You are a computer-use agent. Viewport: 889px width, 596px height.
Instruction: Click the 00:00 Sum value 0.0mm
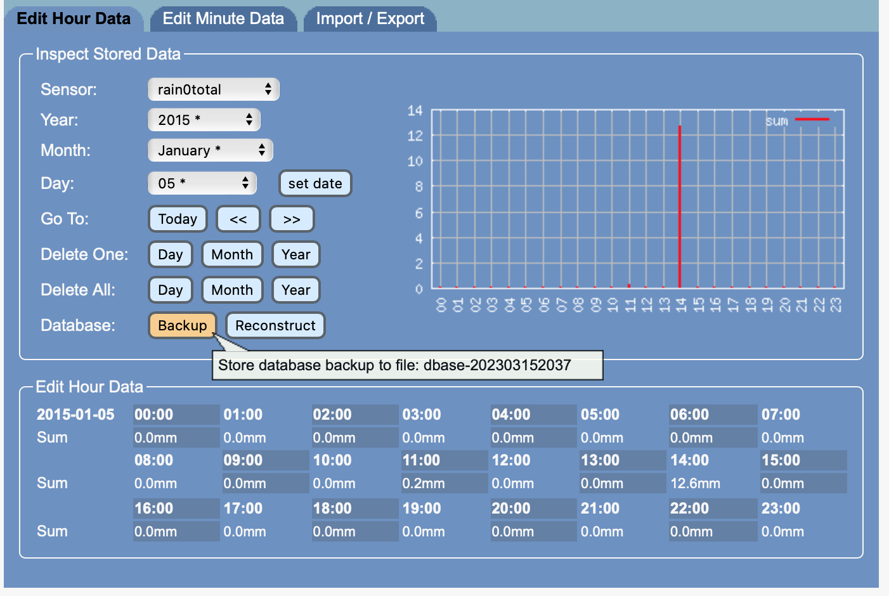pyautogui.click(x=176, y=437)
